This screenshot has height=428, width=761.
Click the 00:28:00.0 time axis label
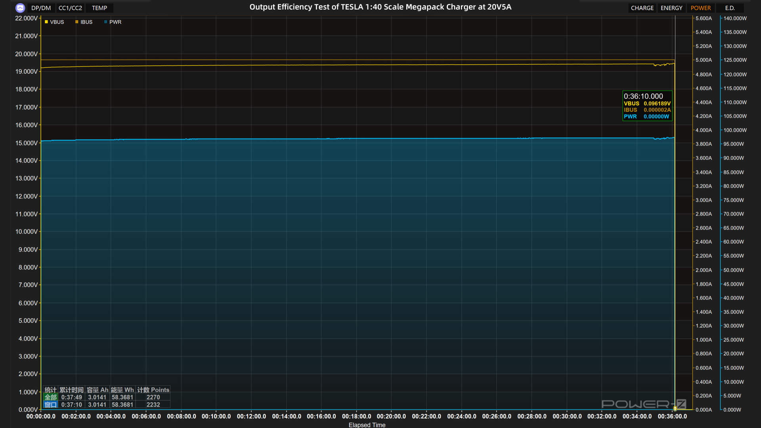[532, 416]
